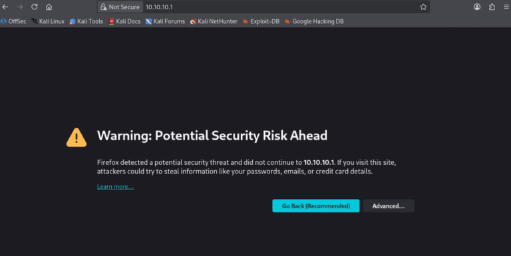Open the Firefox home page icon
Image resolution: width=511 pixels, height=256 pixels.
49,7
